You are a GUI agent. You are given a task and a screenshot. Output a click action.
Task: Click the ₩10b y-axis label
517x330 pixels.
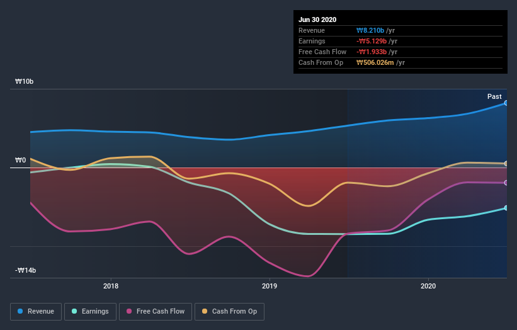click(x=24, y=81)
